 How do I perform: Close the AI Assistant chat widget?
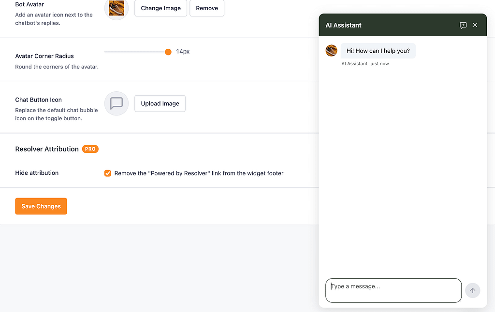click(x=475, y=25)
